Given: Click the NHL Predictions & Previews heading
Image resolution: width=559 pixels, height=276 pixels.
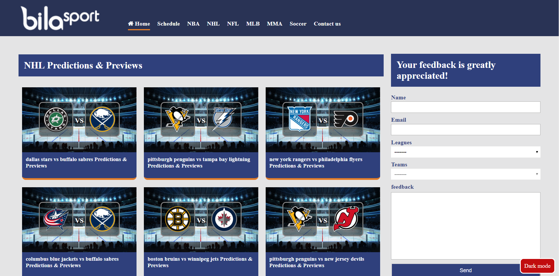Looking at the screenshot, I should click(x=83, y=65).
